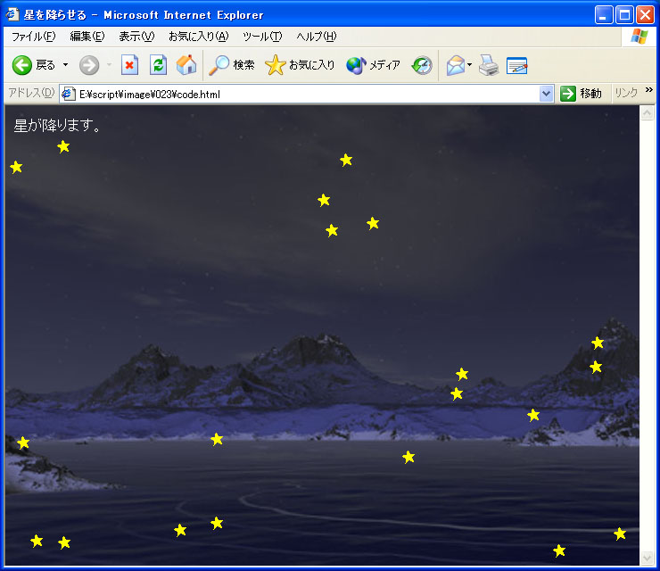Open the Back history dropdown arrow
This screenshot has width=660, height=571.
[66, 65]
